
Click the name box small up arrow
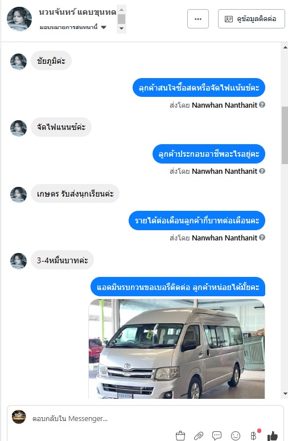point(121,10)
